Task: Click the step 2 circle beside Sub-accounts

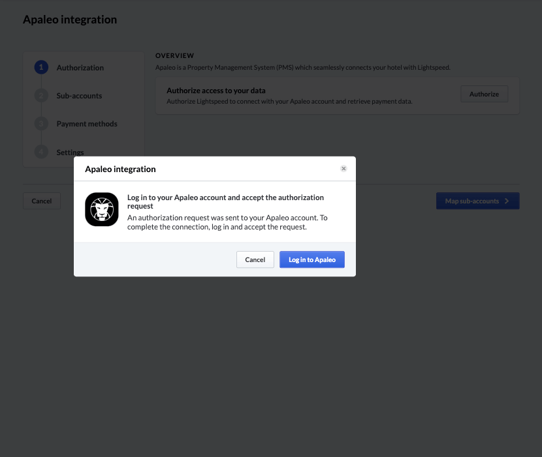Action: pyautogui.click(x=41, y=95)
